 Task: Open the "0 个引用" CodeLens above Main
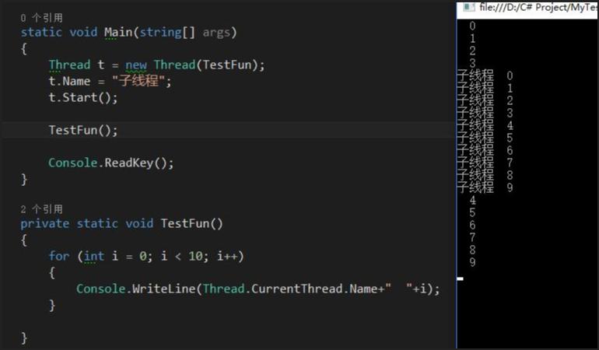(x=42, y=18)
